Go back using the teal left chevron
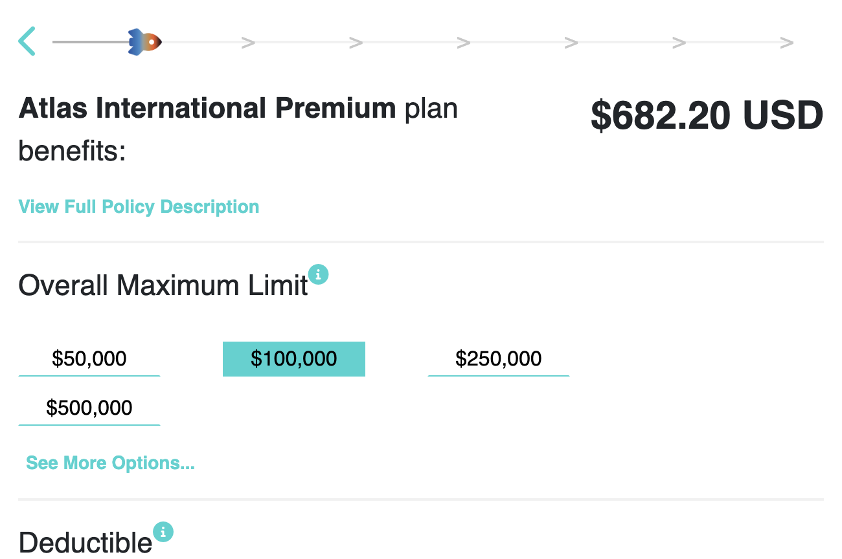The width and height of the screenshot is (842, 559). pos(27,41)
